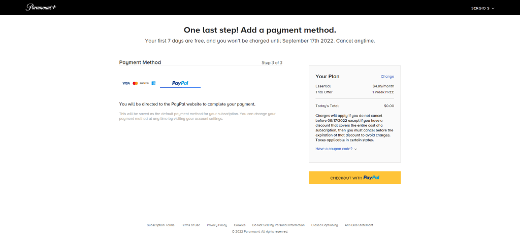
Task: Open Terms of Use link
Action: click(190, 225)
